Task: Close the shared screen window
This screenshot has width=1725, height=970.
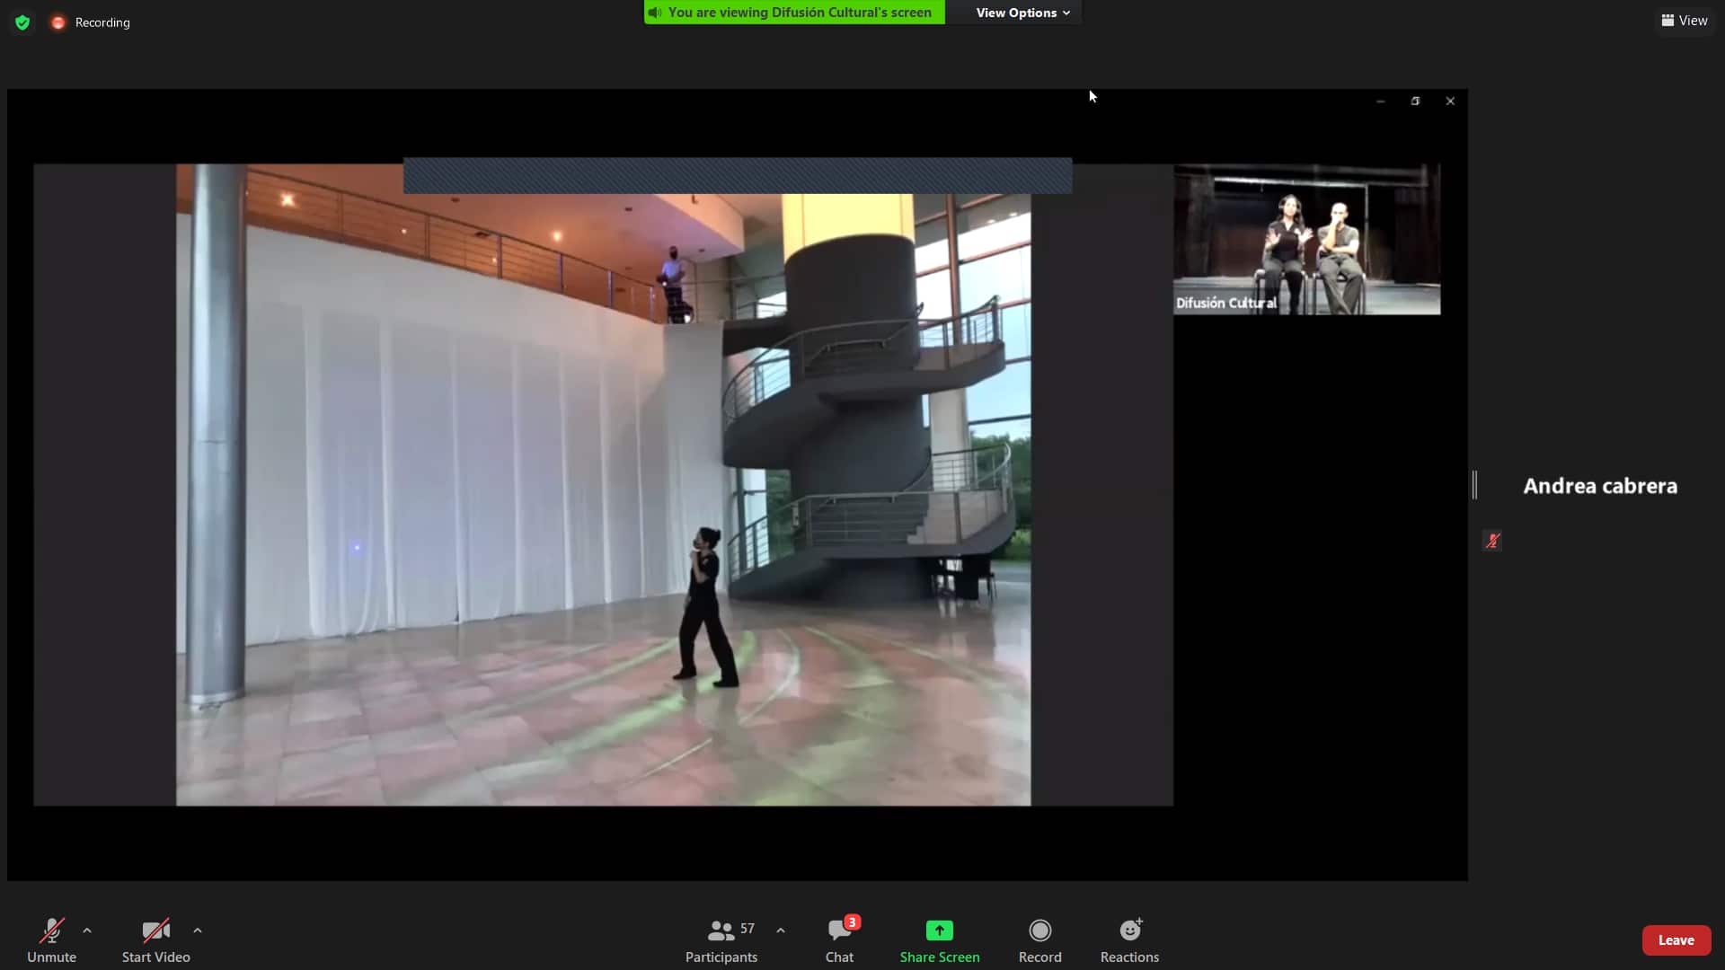Action: pyautogui.click(x=1450, y=101)
